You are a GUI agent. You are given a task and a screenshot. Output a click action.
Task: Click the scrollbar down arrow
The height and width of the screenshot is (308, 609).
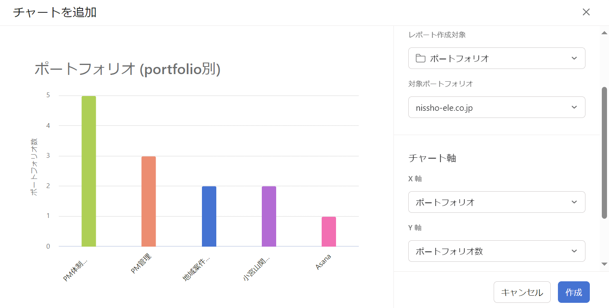(604, 264)
